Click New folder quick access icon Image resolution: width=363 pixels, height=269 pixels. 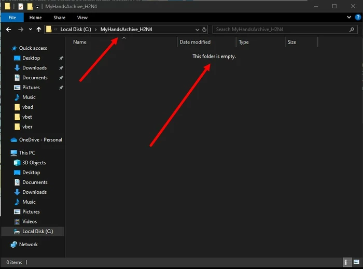pos(30,6)
